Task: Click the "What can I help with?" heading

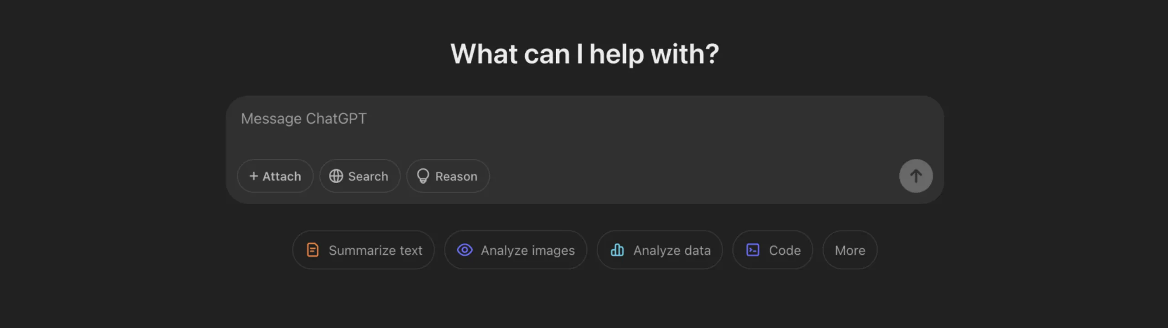Action: (584, 54)
